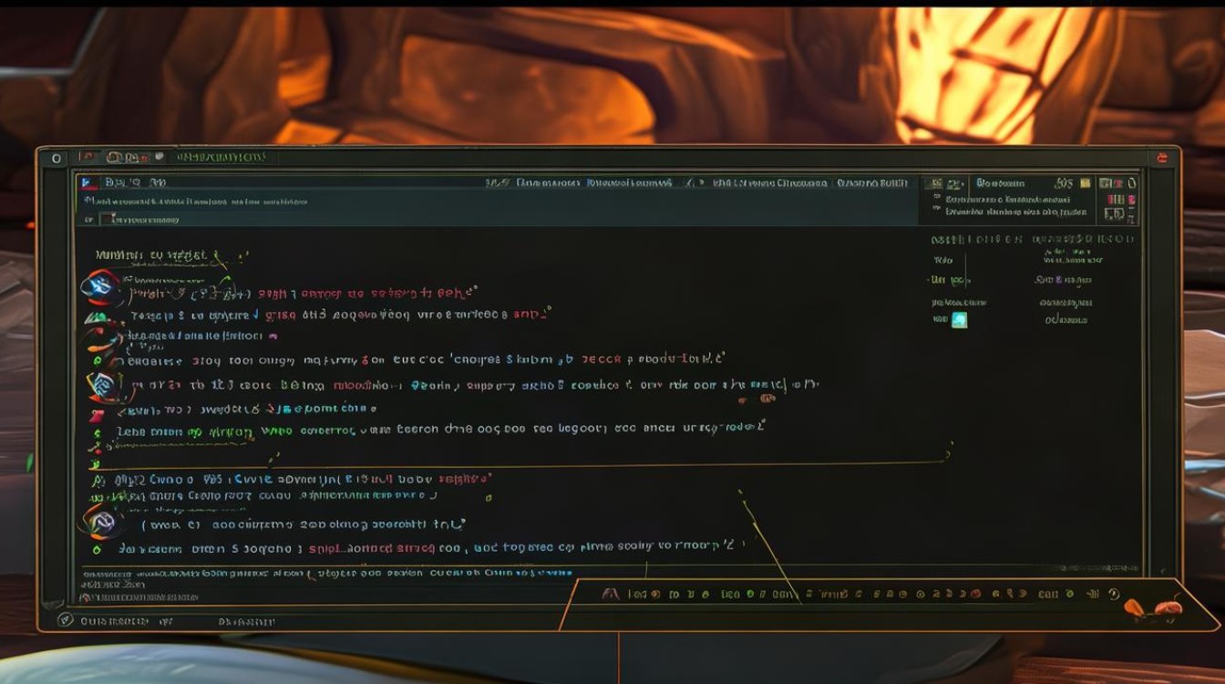
Task: Click the blue-red flag icon in top toolbar
Action: [87, 182]
